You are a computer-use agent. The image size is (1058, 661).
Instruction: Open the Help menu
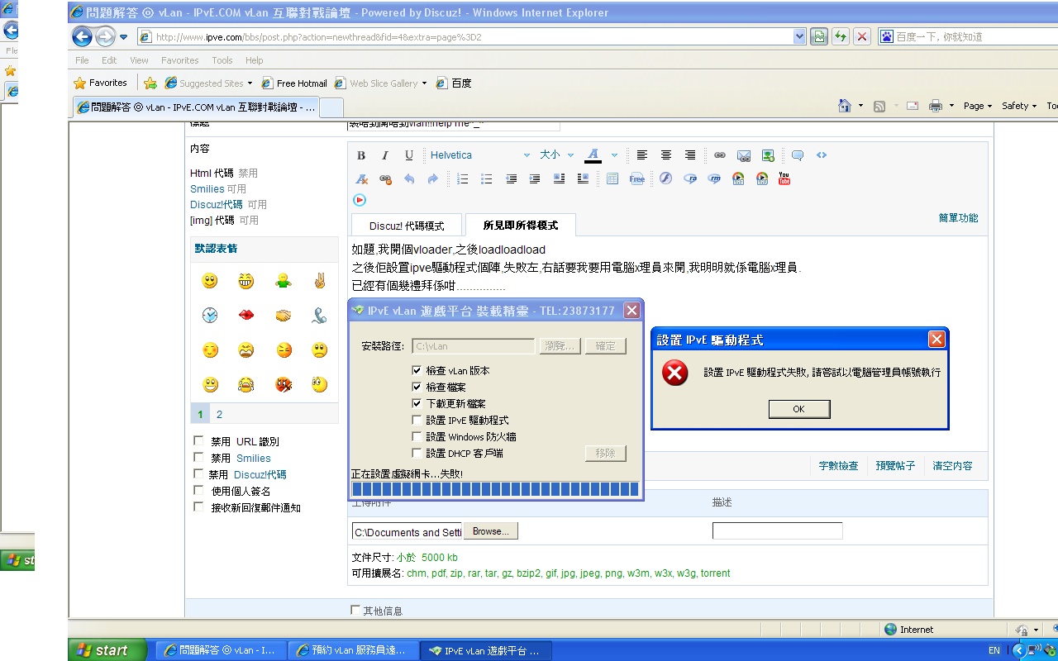[x=255, y=60]
